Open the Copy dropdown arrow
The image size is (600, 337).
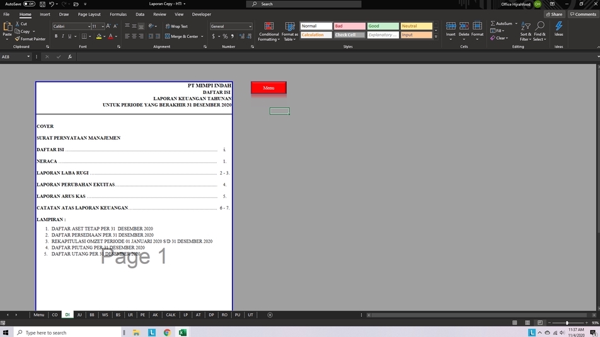click(33, 31)
